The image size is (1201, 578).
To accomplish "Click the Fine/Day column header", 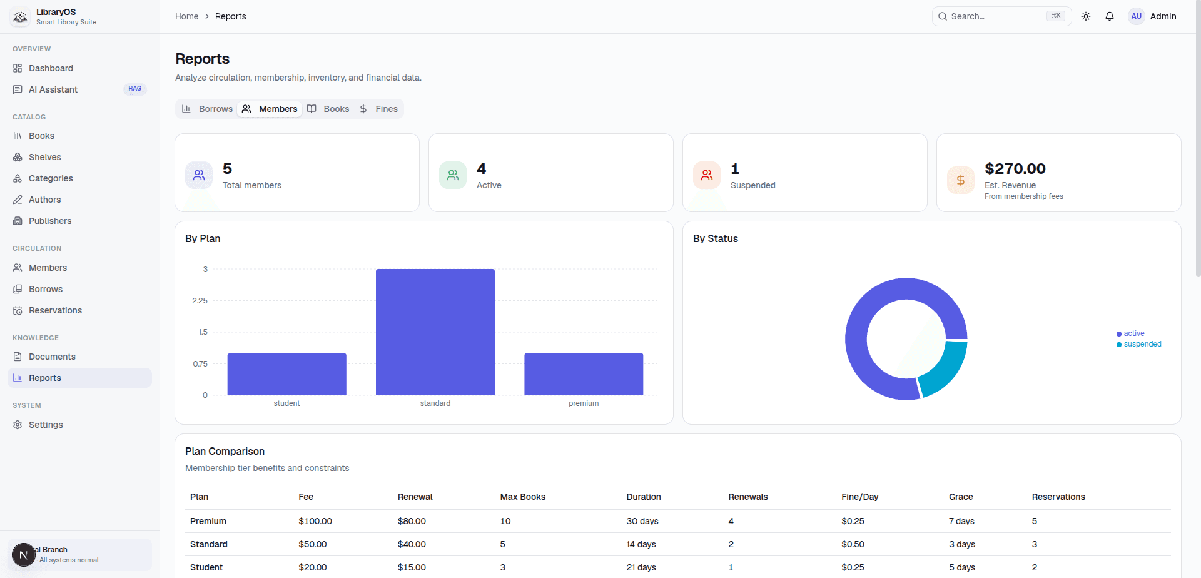I will pyautogui.click(x=860, y=497).
